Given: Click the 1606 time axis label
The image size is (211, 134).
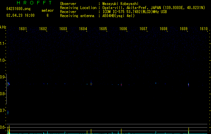Looking at the screenshot, I should [x=123, y=29].
